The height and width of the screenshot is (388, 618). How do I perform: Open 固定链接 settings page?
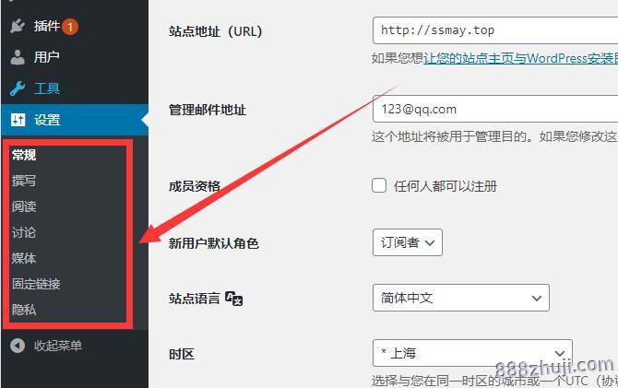point(36,284)
